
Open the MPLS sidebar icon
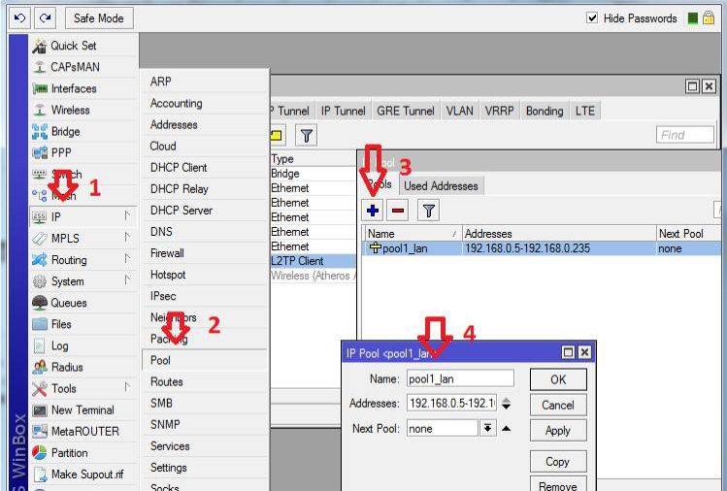click(x=40, y=239)
